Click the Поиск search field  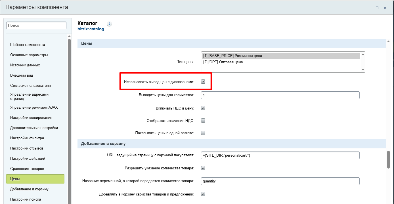coord(36,25)
